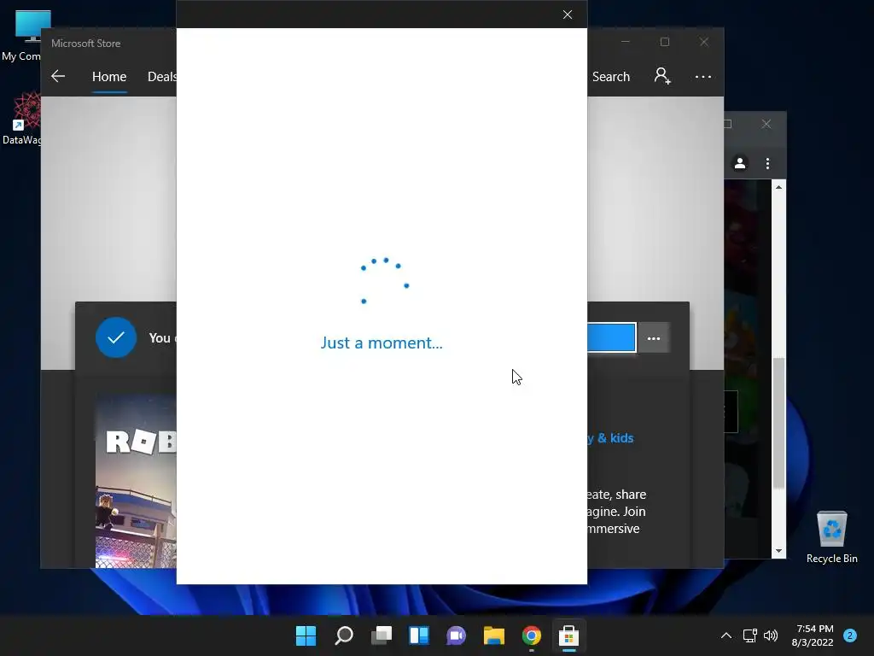Image resolution: width=874 pixels, height=656 pixels.
Task: Open the Recycle Bin desktop icon
Action: tap(831, 537)
